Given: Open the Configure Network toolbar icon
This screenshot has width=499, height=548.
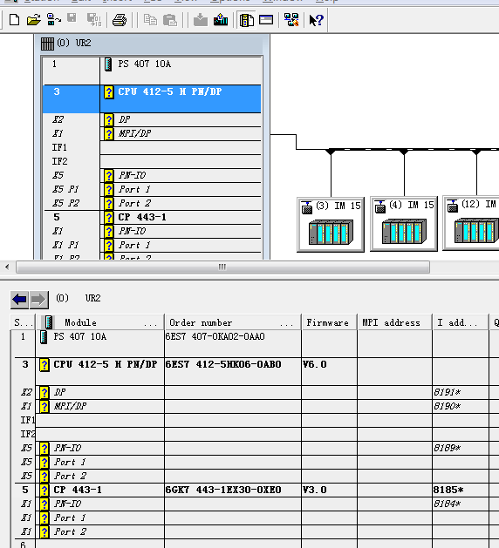Looking at the screenshot, I should tap(291, 20).
